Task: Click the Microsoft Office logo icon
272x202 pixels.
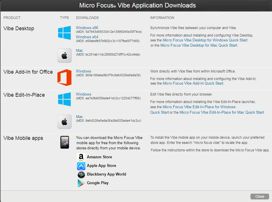Action: coord(64,78)
